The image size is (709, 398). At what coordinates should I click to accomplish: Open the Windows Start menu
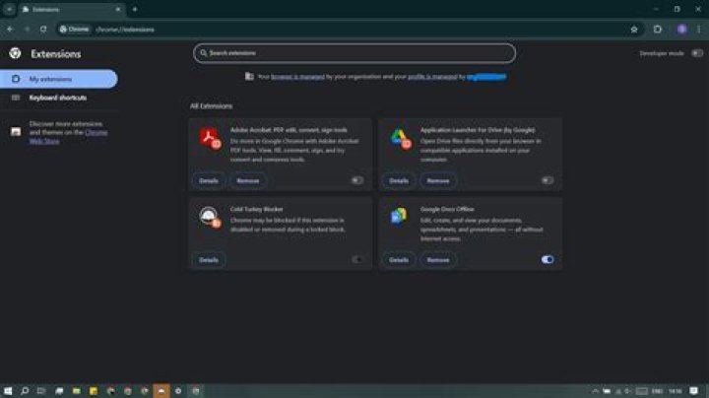[x=8, y=391]
